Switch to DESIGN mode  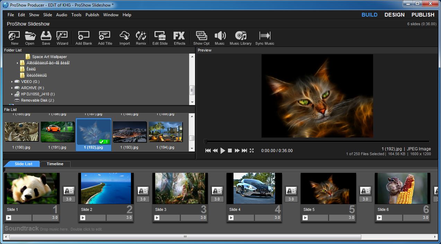394,15
